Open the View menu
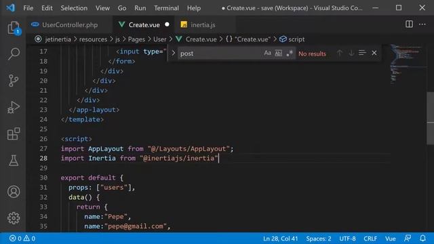Screen dimensions: 434x244 click(x=102, y=8)
